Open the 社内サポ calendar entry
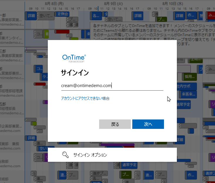 click(x=187, y=86)
